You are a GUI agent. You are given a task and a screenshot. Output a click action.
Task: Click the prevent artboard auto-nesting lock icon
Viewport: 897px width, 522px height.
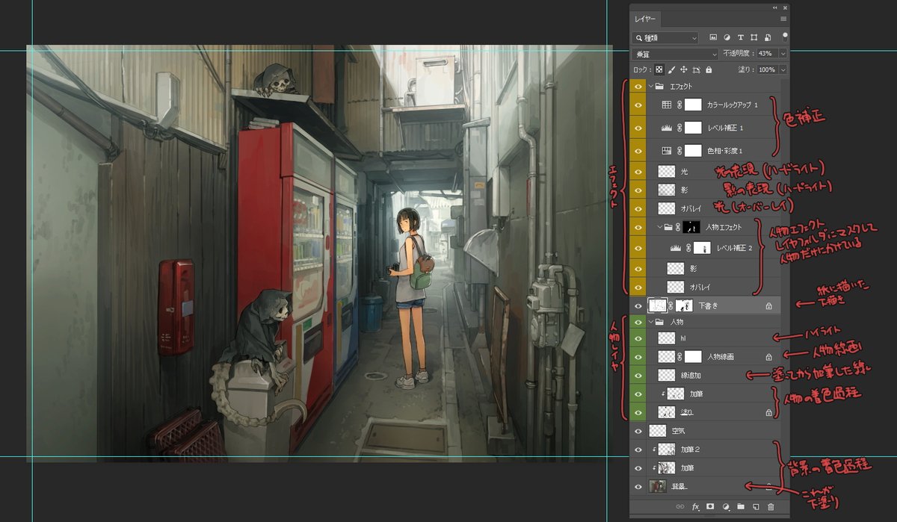point(697,69)
